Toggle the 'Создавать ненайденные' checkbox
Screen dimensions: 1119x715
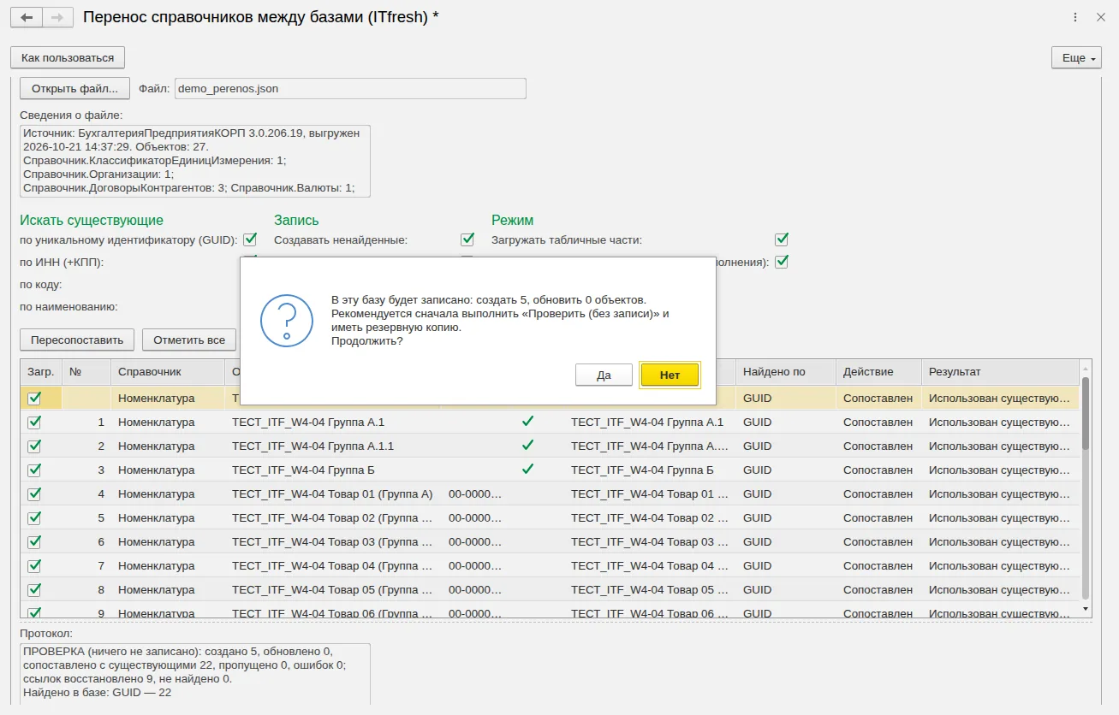tap(467, 239)
